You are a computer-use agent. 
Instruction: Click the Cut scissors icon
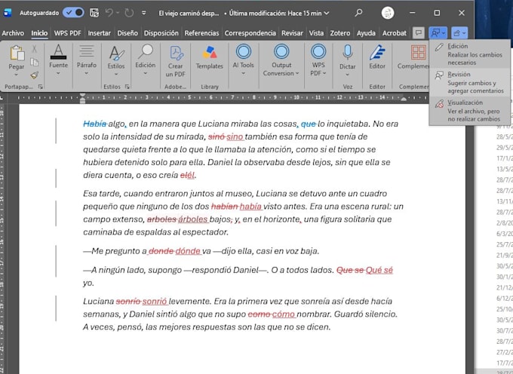pos(35,49)
